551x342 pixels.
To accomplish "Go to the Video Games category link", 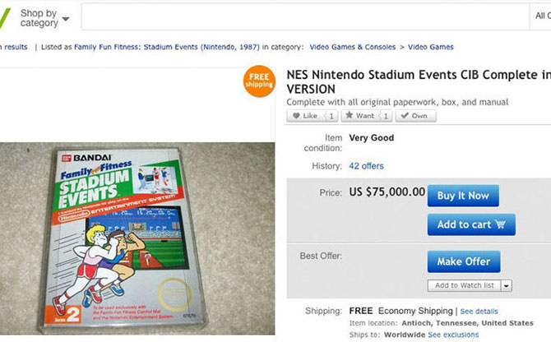I will pyautogui.click(x=430, y=47).
